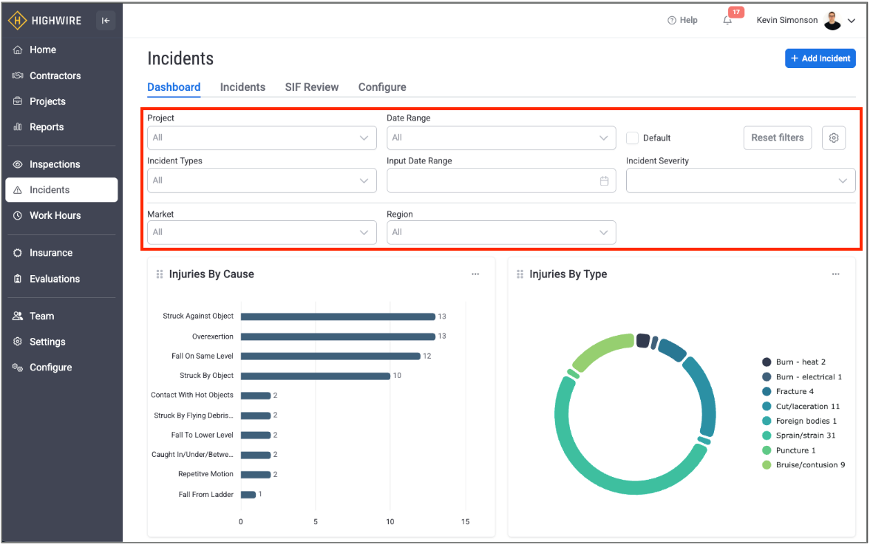Switch to the SIF Review tab

312,87
